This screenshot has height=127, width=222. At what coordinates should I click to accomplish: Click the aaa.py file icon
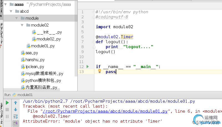click(23, 53)
